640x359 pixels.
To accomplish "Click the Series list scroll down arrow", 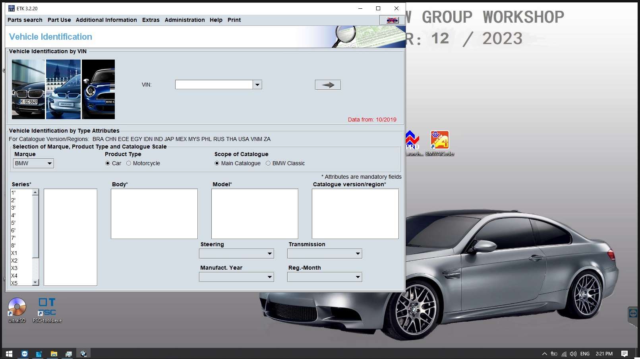I will [x=35, y=282].
